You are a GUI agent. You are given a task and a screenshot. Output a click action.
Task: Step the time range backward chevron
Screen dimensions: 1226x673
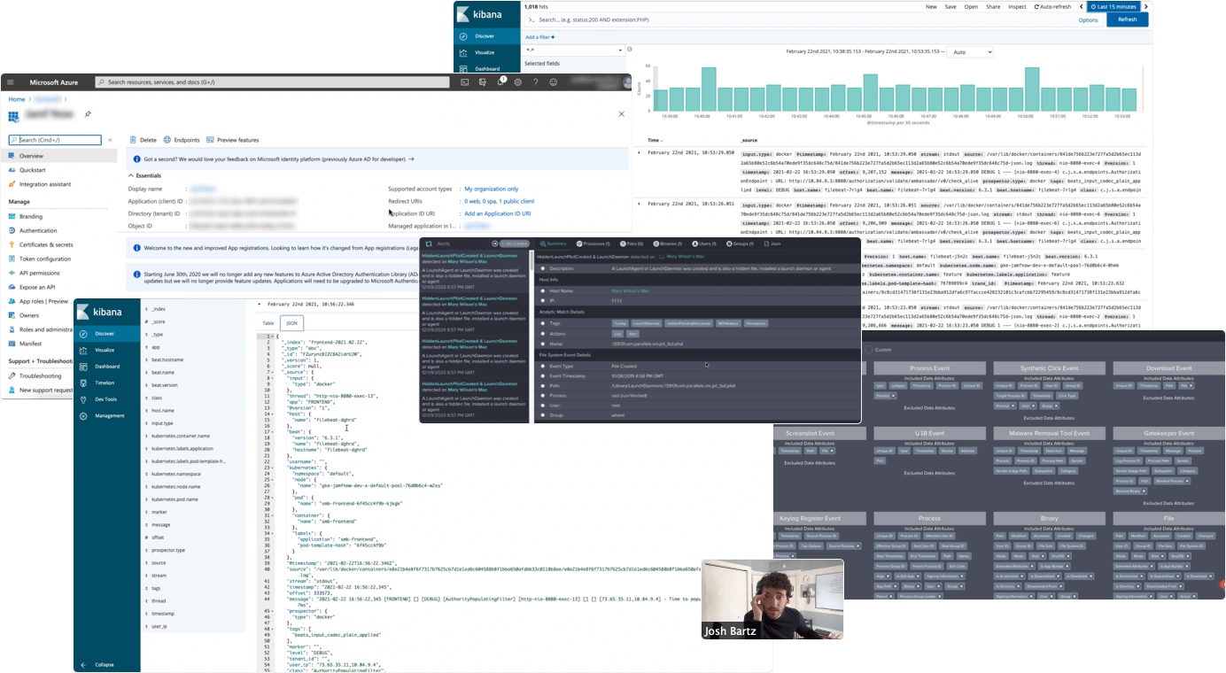coord(1082,6)
